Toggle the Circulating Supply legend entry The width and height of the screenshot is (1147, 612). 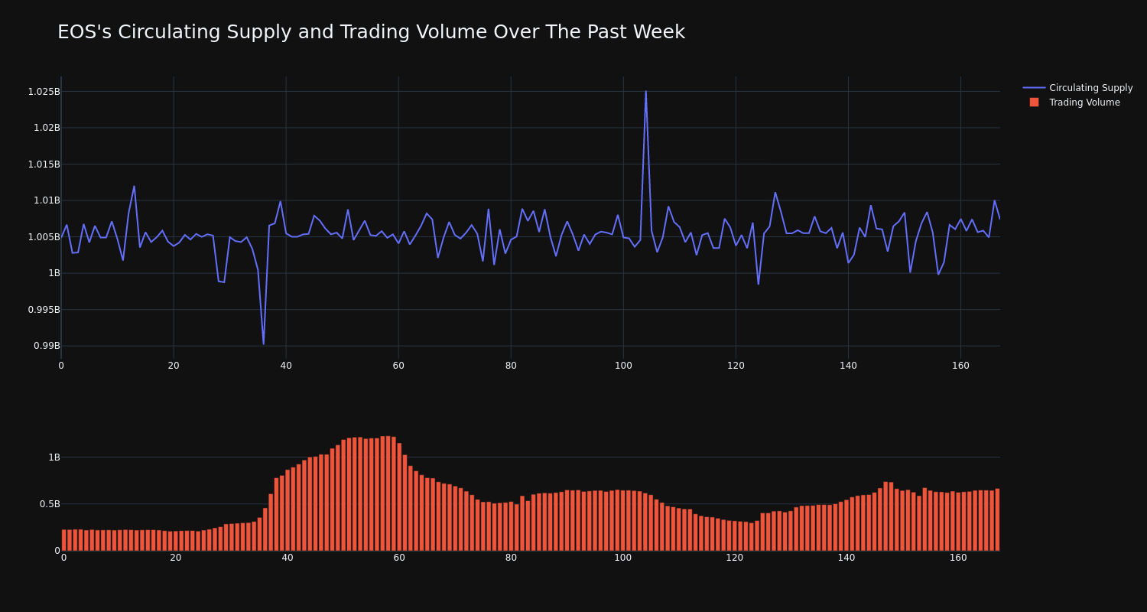pos(1078,88)
